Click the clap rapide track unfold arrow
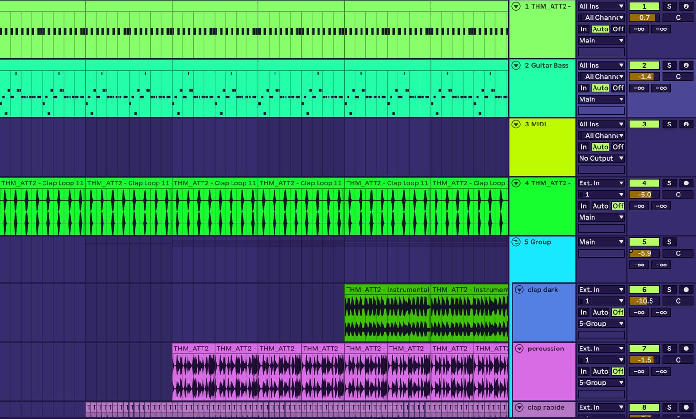 click(519, 407)
